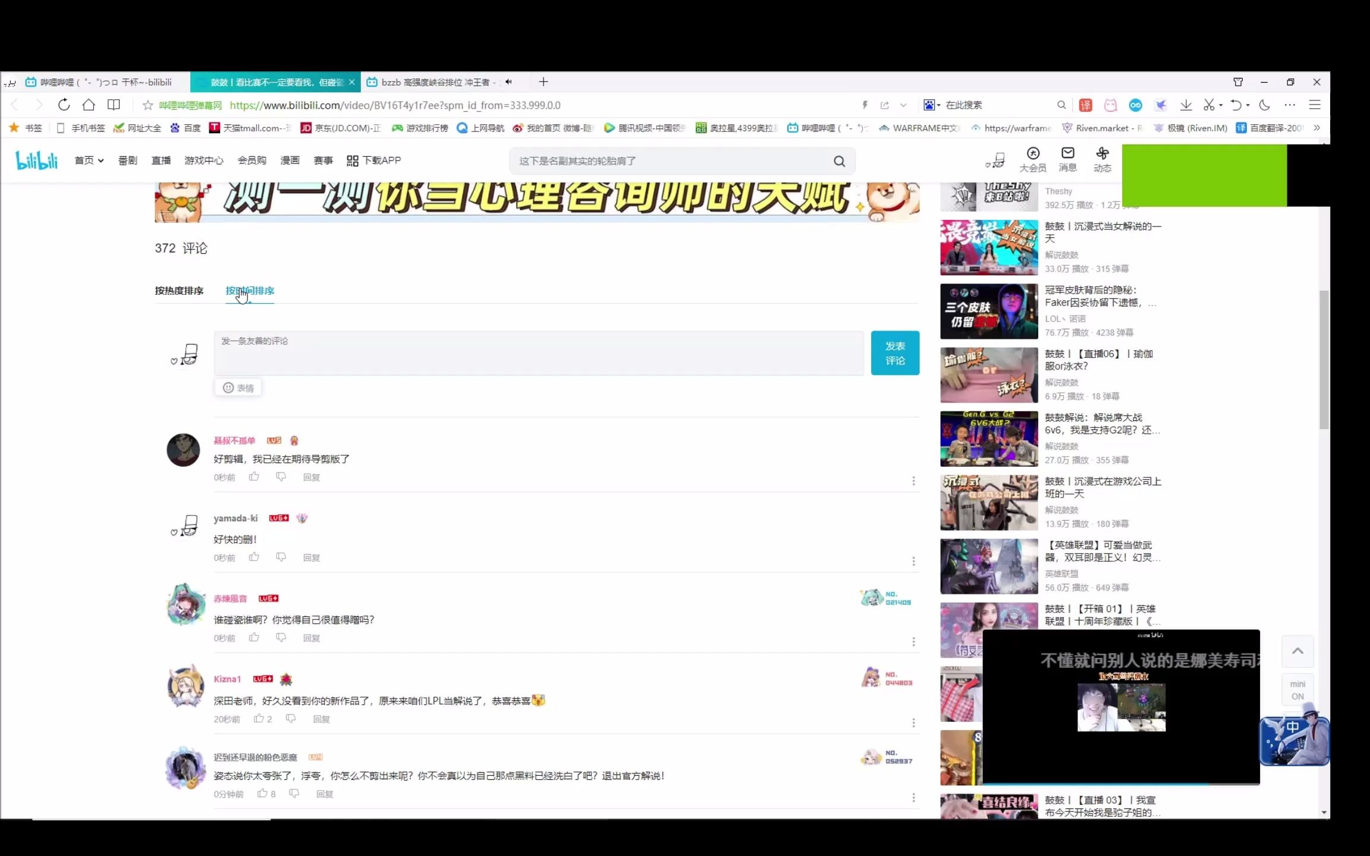Click the floating mini video player

point(1121,707)
